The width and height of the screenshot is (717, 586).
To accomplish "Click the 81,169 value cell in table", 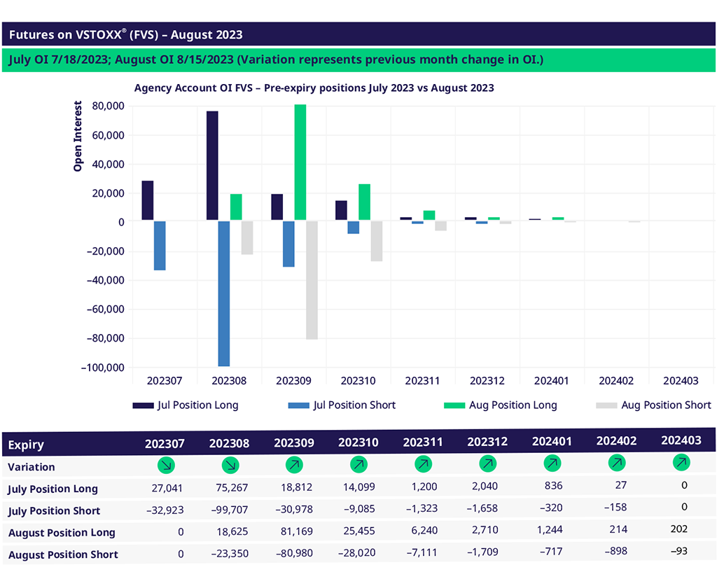I will coord(294,532).
